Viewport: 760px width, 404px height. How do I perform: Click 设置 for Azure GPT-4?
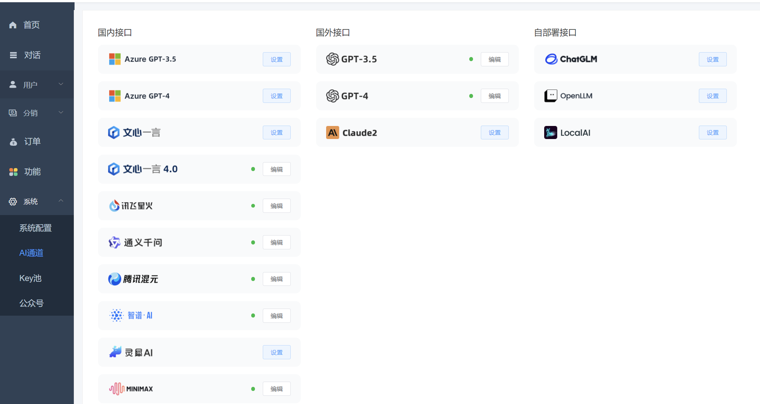277,96
